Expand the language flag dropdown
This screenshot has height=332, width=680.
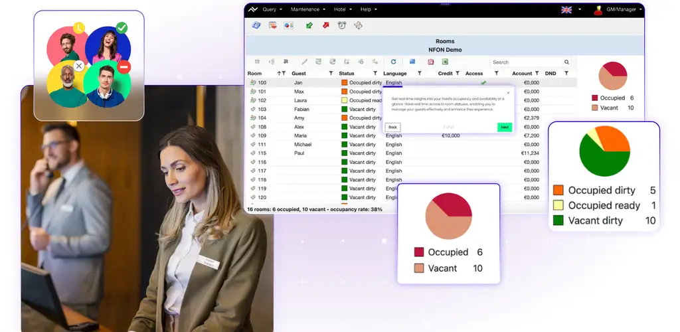pos(580,10)
